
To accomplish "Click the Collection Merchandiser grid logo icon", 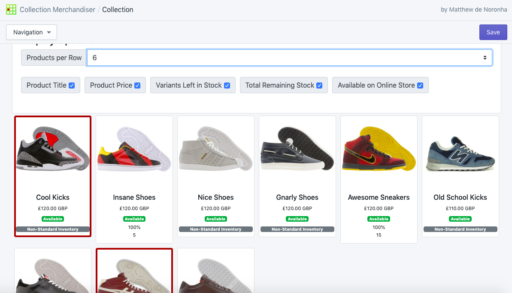I will [x=11, y=9].
